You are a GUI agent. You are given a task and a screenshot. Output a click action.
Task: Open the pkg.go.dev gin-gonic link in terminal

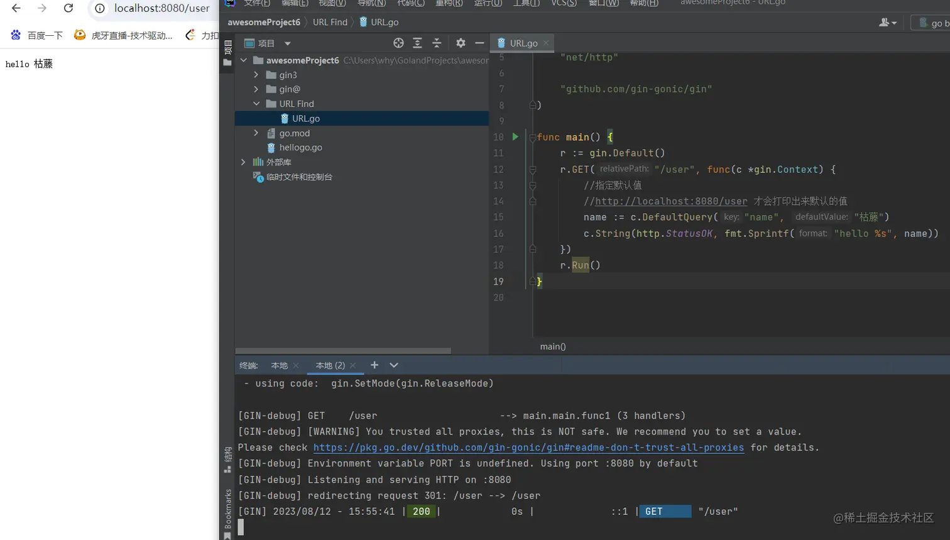528,448
